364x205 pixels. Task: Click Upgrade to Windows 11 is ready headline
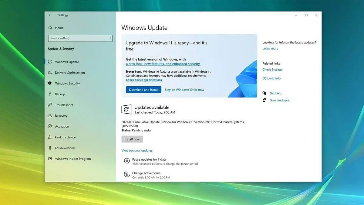(167, 46)
